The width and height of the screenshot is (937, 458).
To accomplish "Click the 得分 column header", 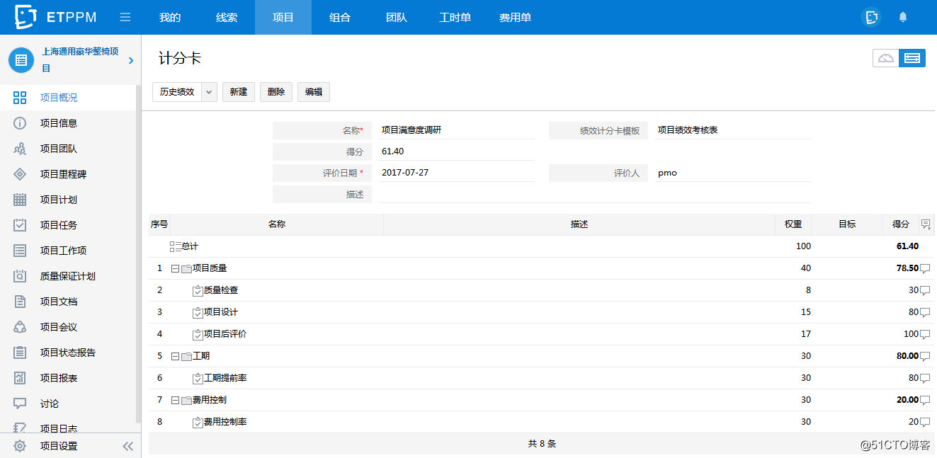I will [x=901, y=224].
